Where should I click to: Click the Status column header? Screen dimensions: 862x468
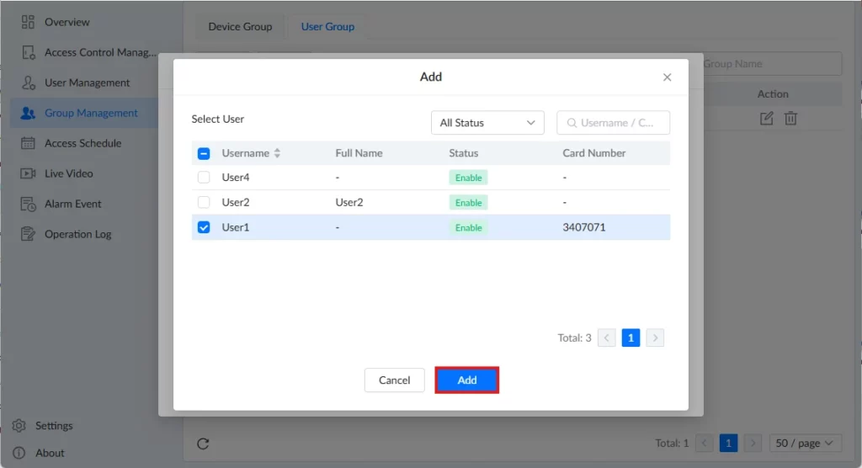[x=464, y=153]
